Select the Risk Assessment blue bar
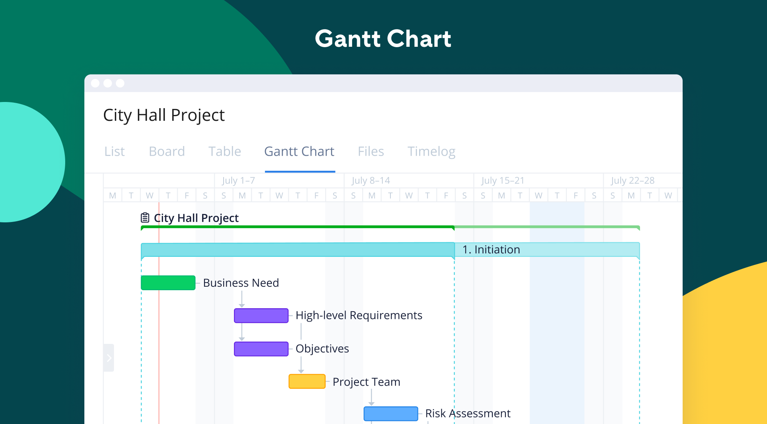 (x=391, y=413)
